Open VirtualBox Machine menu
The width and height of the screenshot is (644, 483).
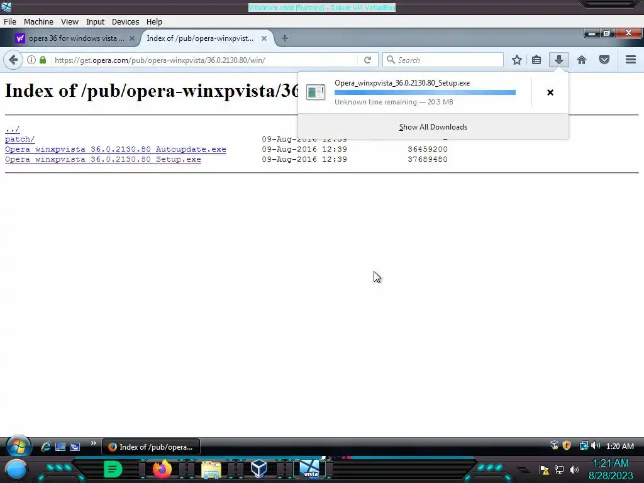coord(38,22)
